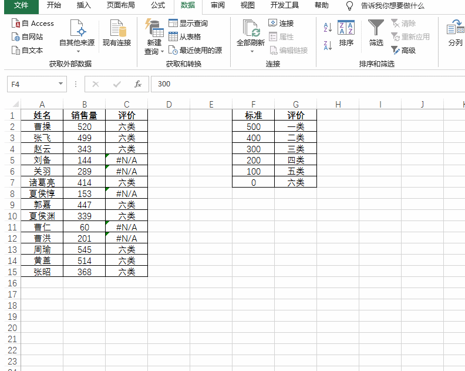Screen dimensions: 465x371
Task: Select the 销售量 header cell
Action: point(84,116)
